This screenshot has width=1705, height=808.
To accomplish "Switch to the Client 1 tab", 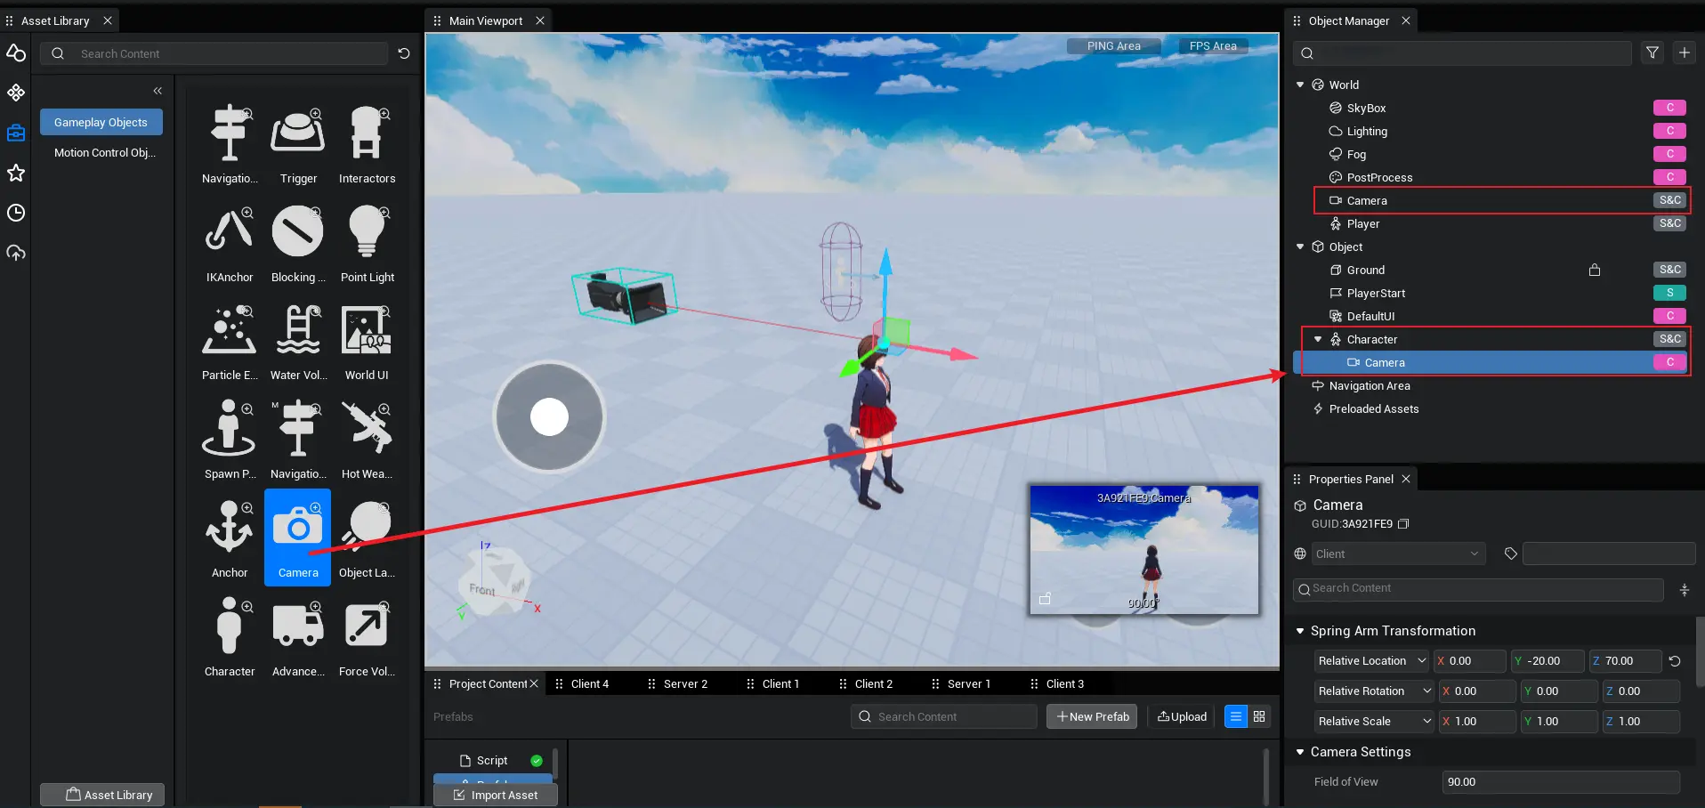I will click(x=780, y=684).
